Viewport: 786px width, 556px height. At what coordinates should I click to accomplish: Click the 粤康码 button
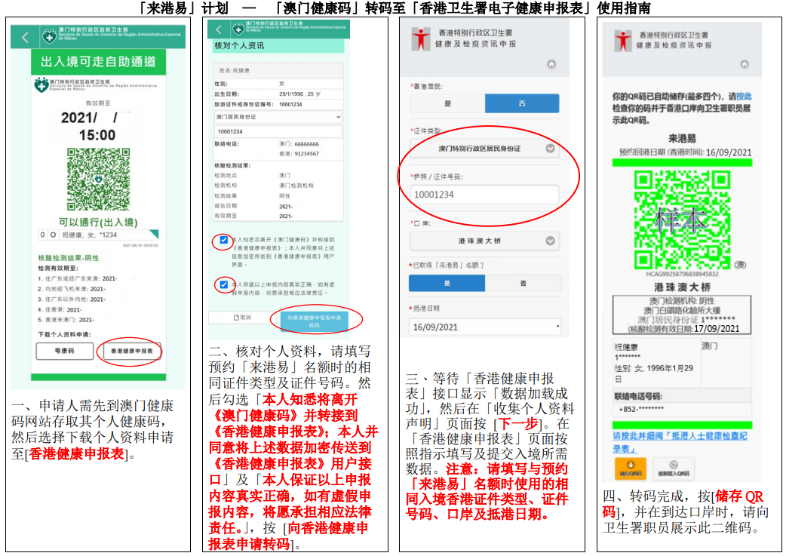click(x=65, y=351)
